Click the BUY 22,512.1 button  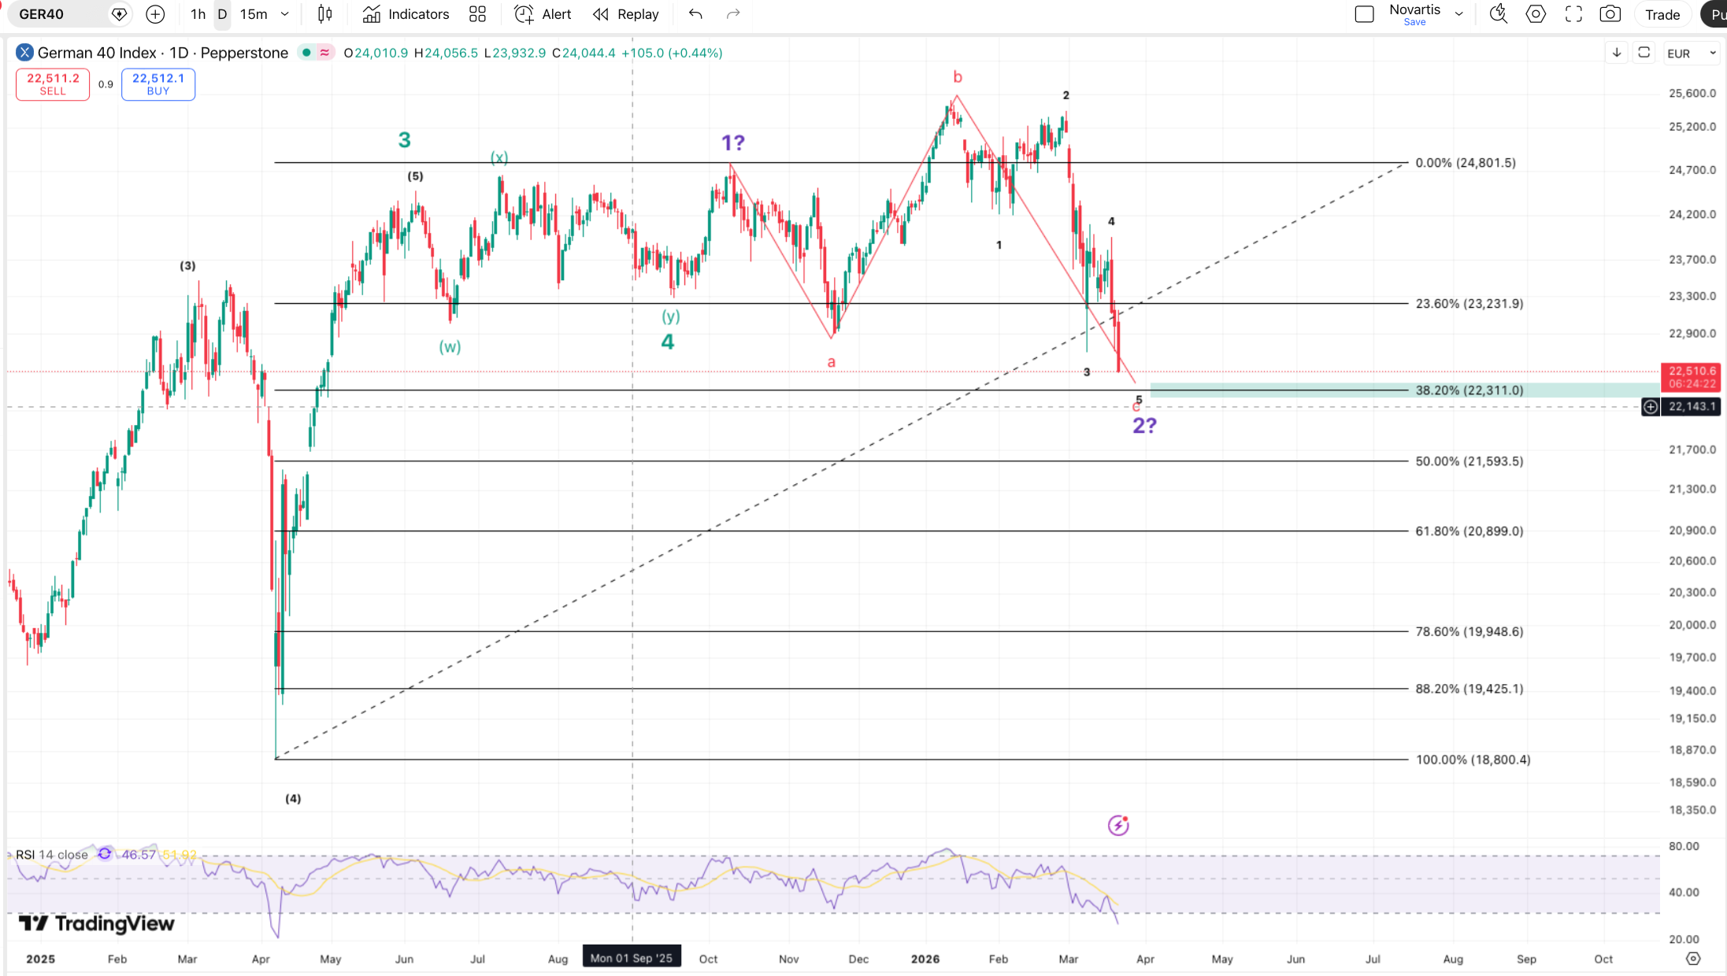pos(158,84)
